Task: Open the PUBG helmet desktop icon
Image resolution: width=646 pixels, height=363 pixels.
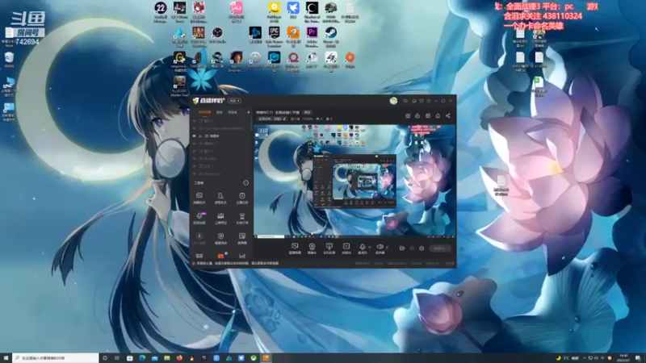Action: coord(331,8)
